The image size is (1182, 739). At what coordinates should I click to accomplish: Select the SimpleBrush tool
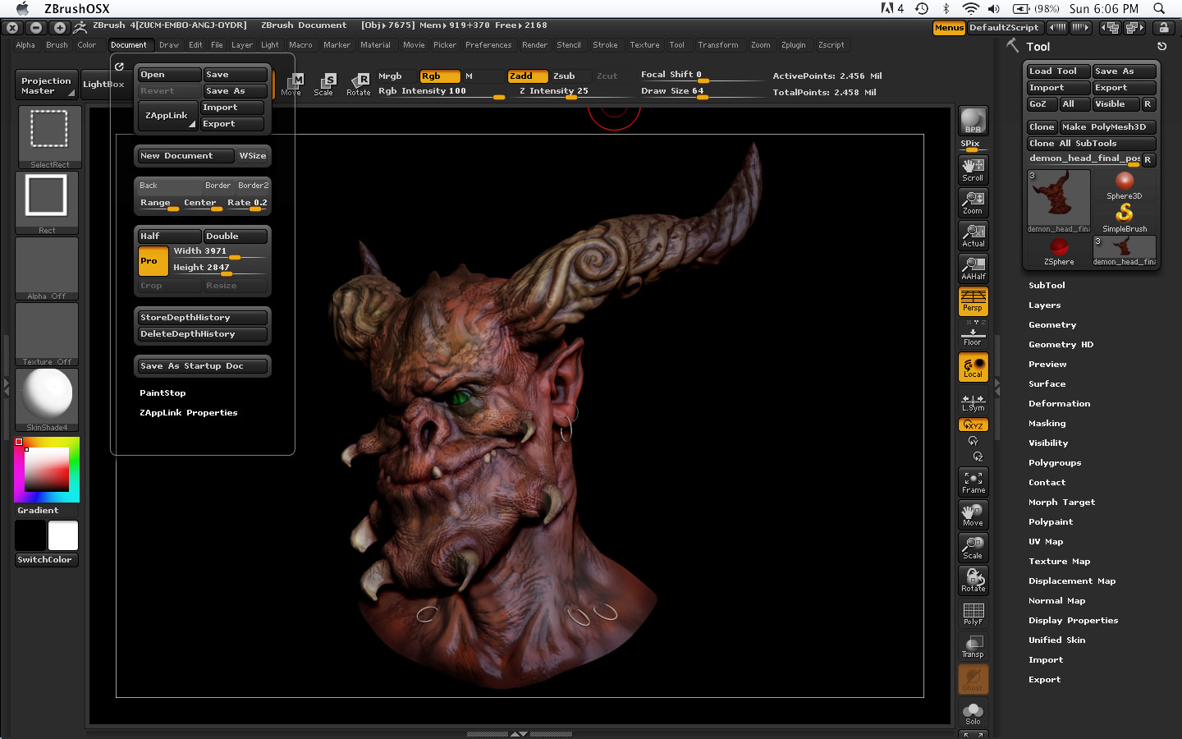click(1125, 218)
